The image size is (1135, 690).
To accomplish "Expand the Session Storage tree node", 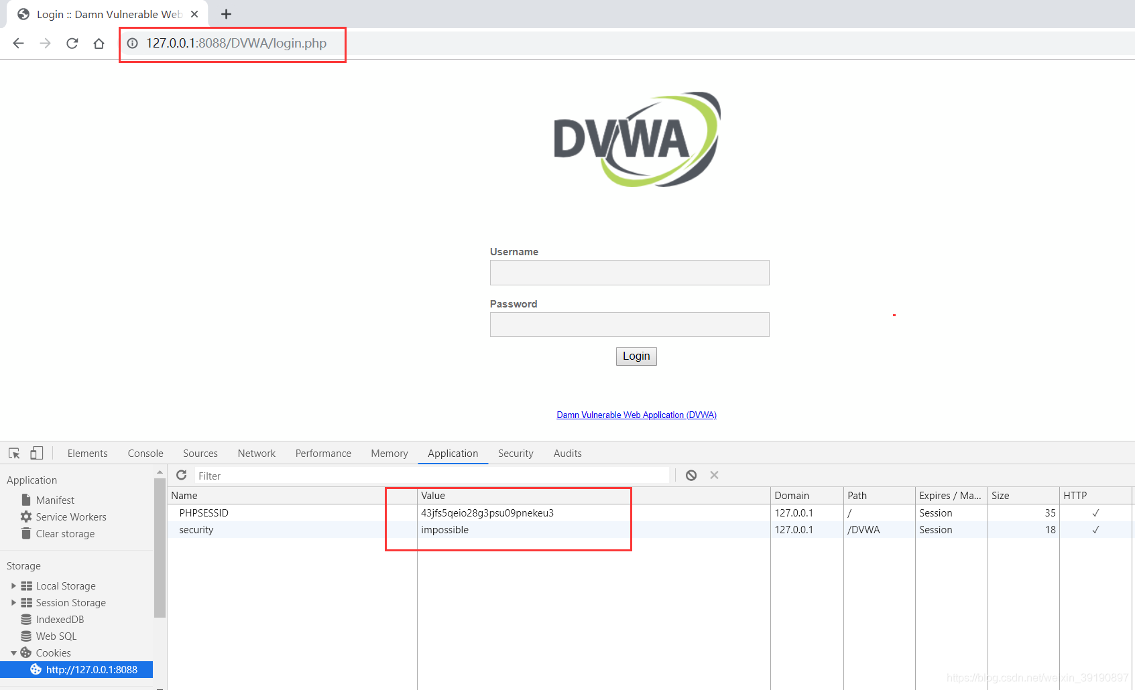I will pyautogui.click(x=13, y=602).
